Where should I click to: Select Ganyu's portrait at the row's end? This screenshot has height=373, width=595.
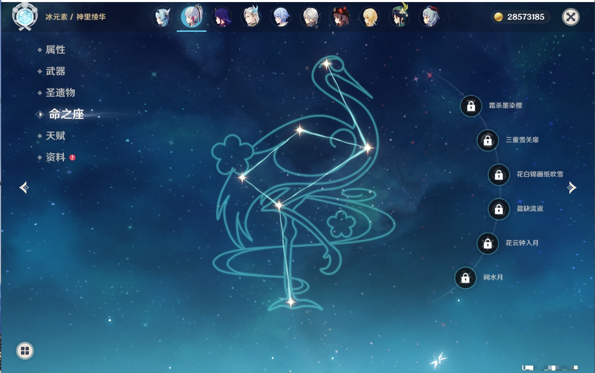[x=429, y=17]
